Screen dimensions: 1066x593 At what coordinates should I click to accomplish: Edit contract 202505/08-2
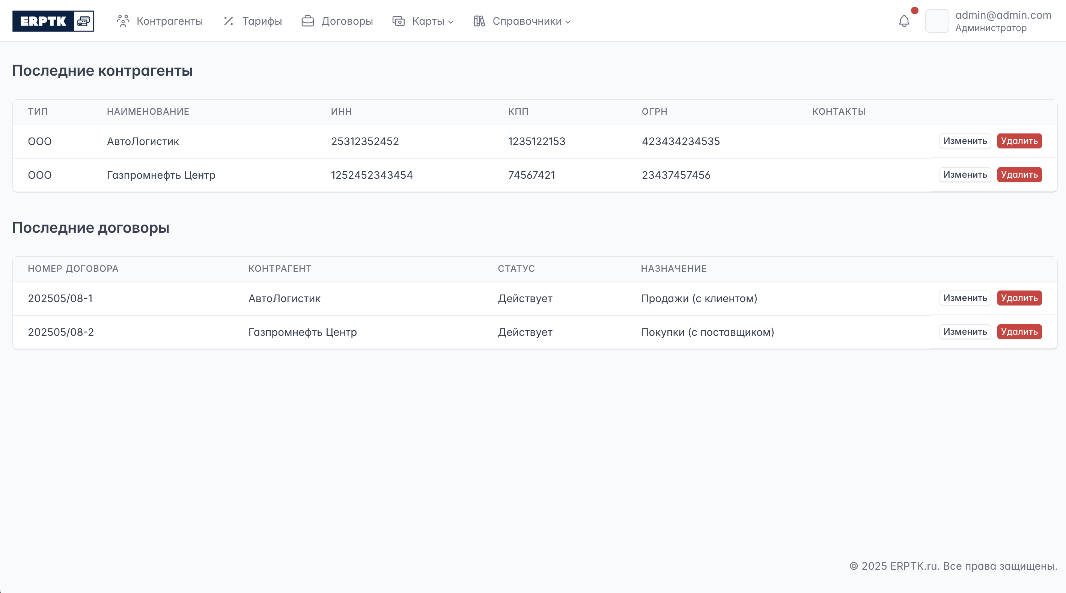(x=965, y=332)
